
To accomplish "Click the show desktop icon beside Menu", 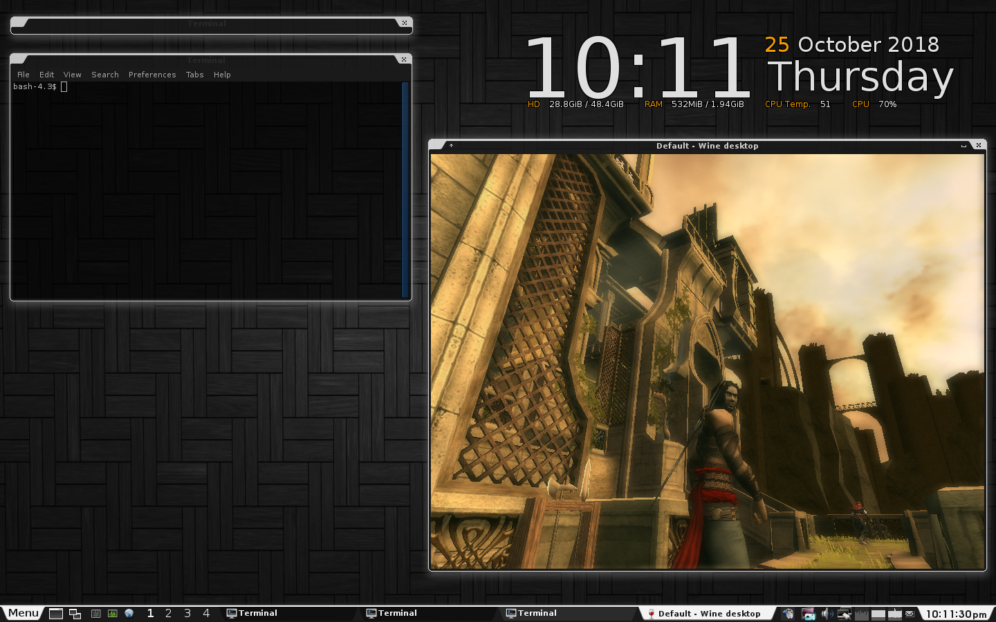I will [56, 614].
